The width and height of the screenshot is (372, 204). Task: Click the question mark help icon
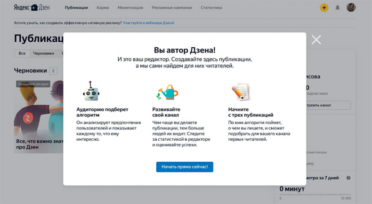pyautogui.click(x=348, y=178)
